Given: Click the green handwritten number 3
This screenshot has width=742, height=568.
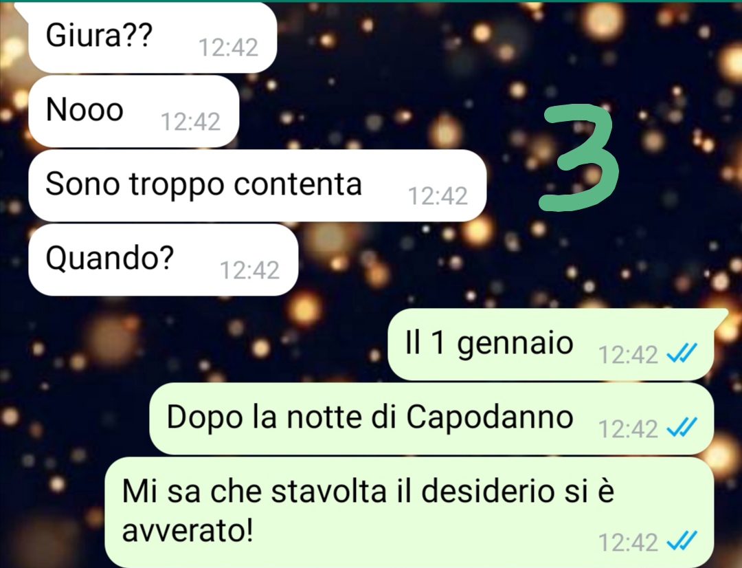Looking at the screenshot, I should (x=579, y=157).
